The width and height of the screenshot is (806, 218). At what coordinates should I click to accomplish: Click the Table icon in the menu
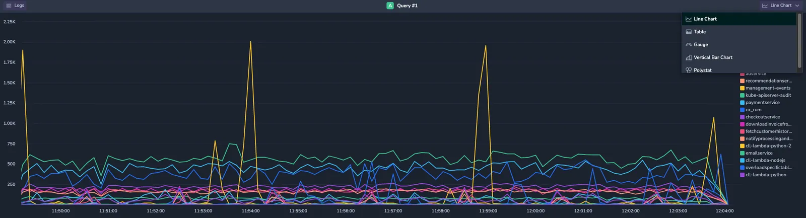[689, 32]
